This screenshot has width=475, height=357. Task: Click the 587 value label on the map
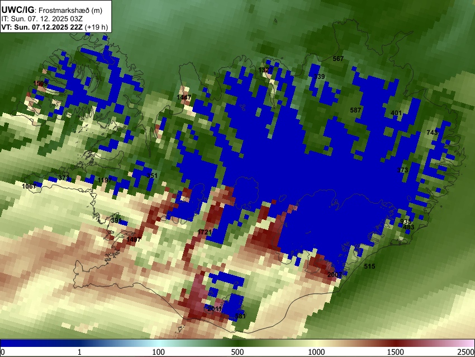pyautogui.click(x=355, y=110)
